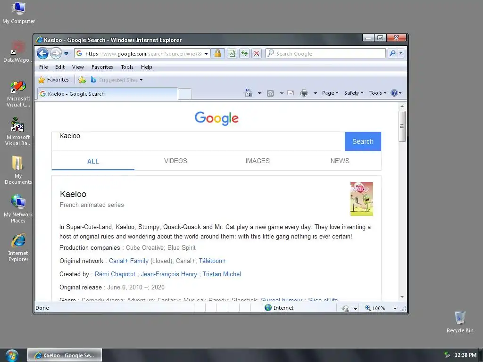Click the Home icon in command bar
Viewport: 483px width, 362px height.
(248, 93)
